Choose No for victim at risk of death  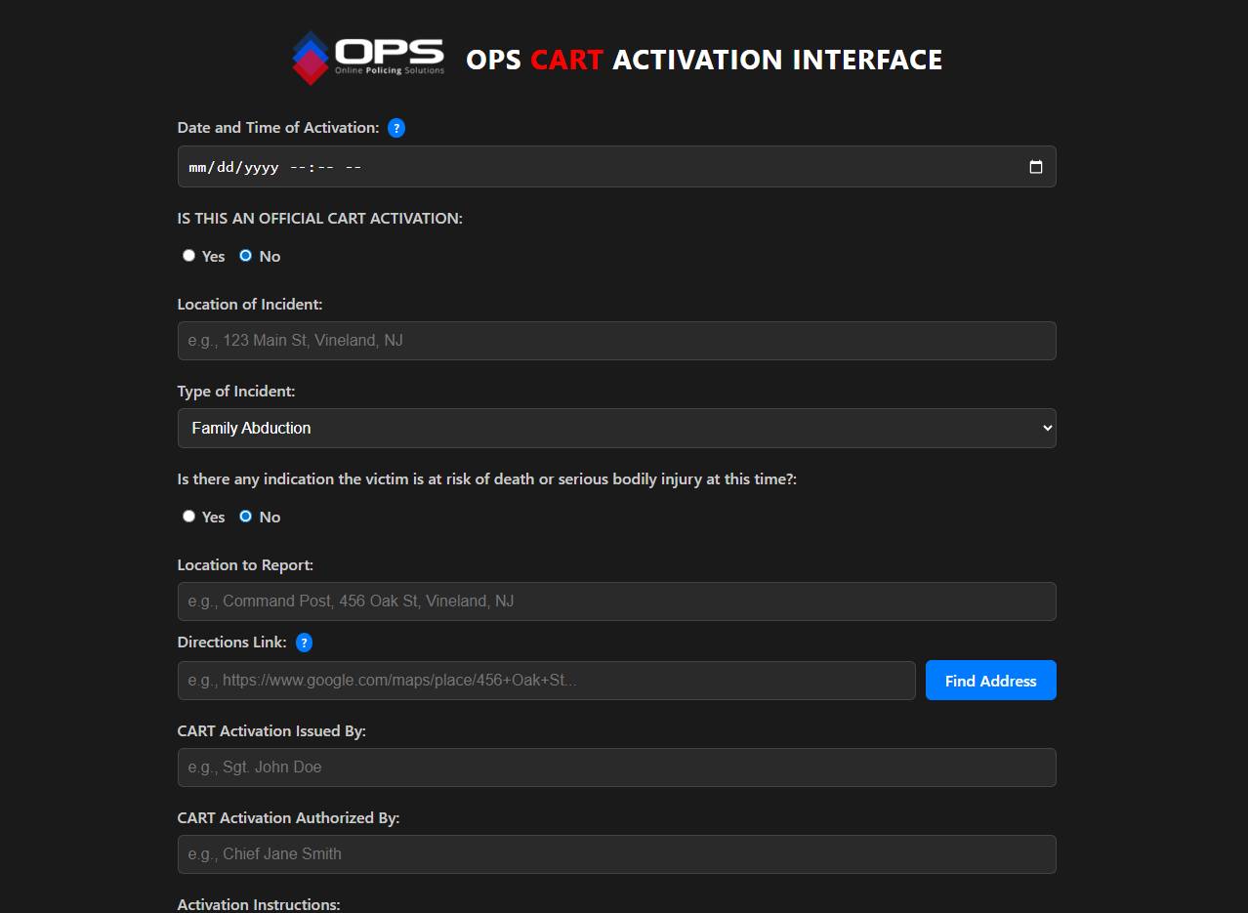[x=246, y=517]
